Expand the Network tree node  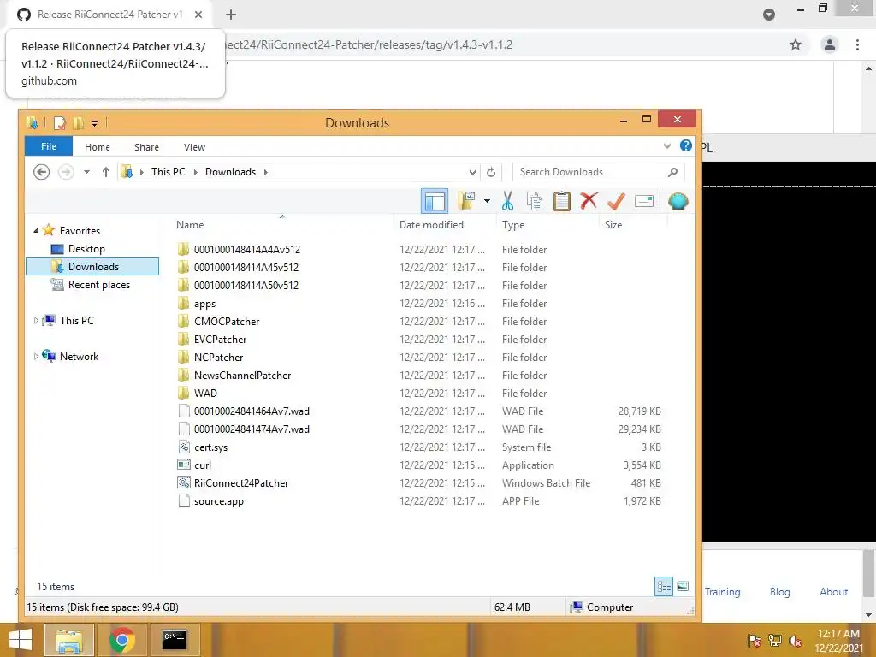pos(36,357)
